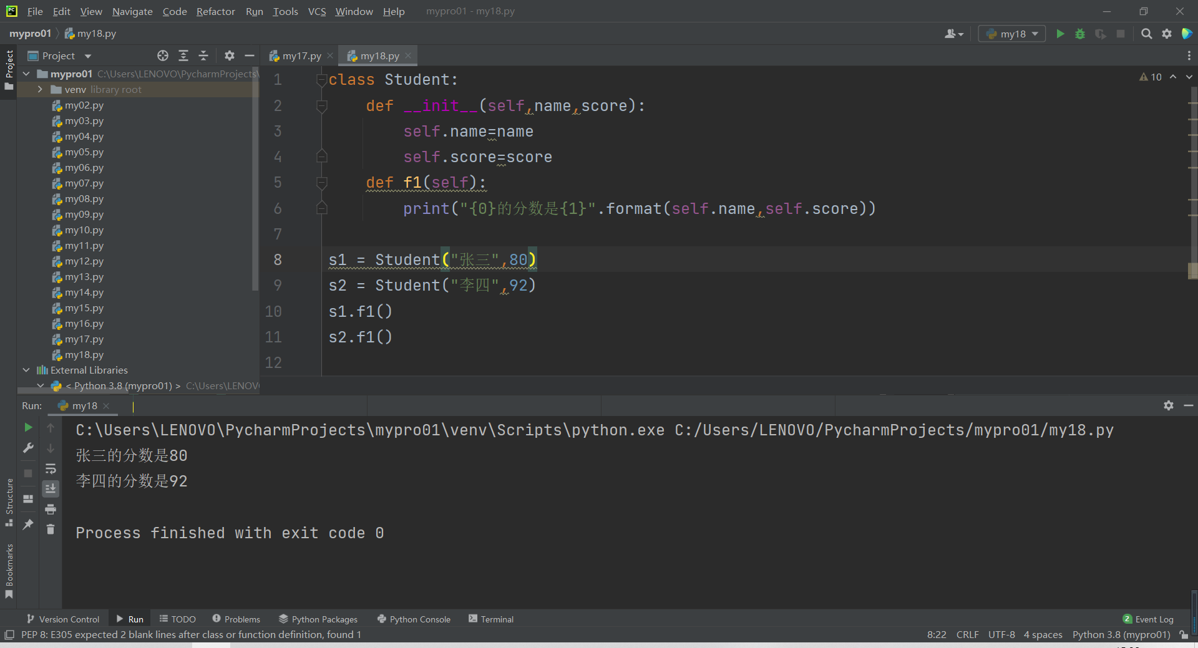Open editor tabs options menu (three dots)
This screenshot has height=648, width=1198.
(1189, 56)
